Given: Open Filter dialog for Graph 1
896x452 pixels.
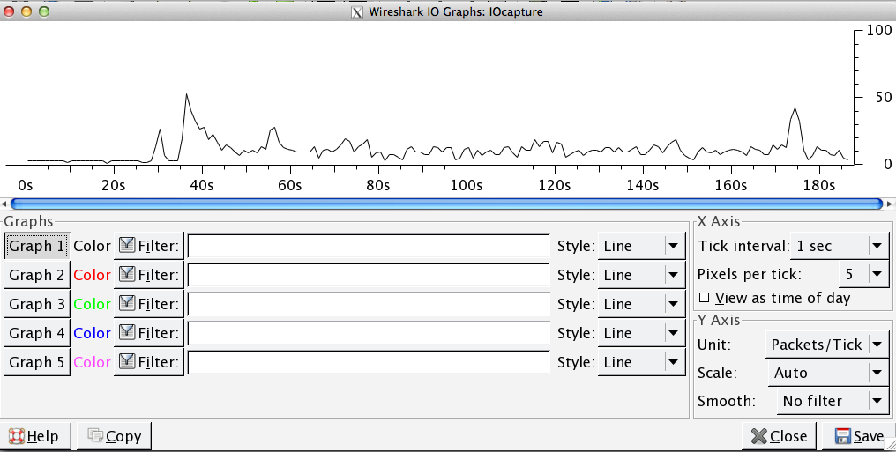Looking at the screenshot, I should pos(149,247).
